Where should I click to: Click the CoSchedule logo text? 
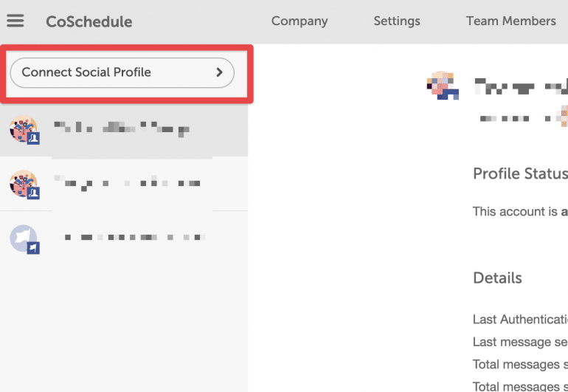(89, 21)
